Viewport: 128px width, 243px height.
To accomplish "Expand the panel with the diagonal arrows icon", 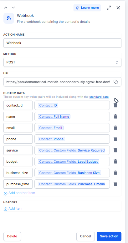I will pos(109,8).
